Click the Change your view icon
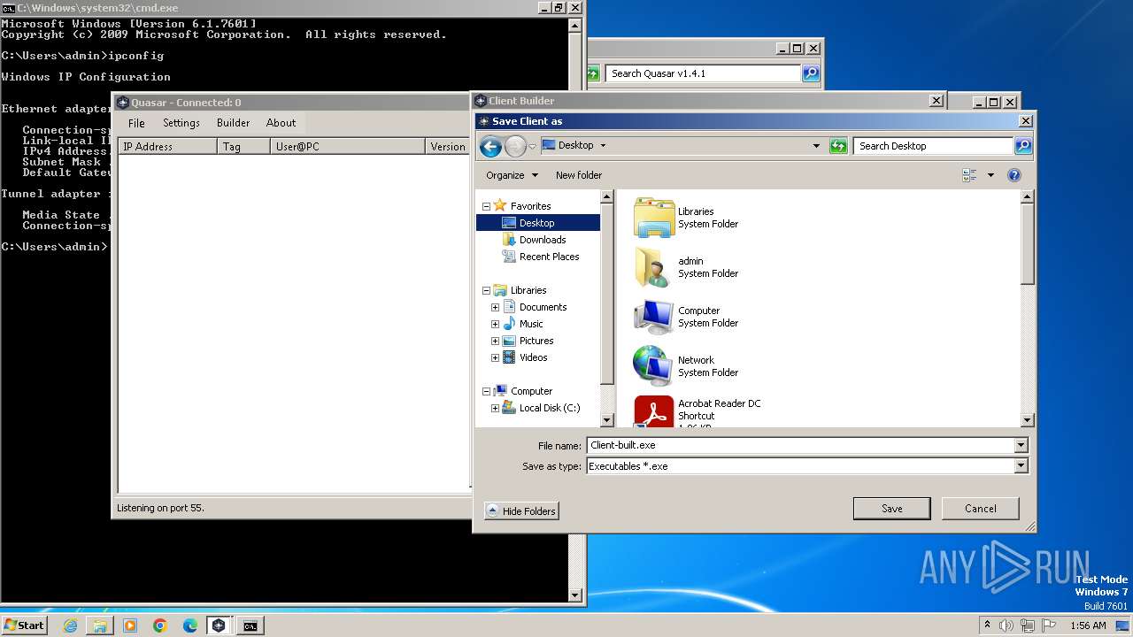The image size is (1133, 637). click(969, 175)
